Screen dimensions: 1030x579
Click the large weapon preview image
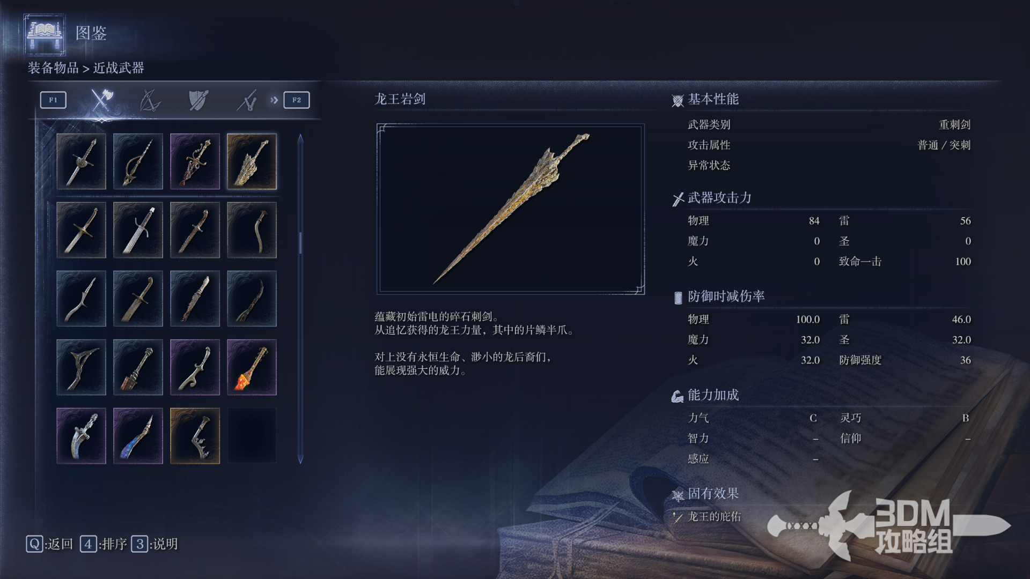click(x=511, y=209)
